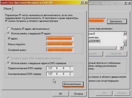Screen dimensions: 132x98
Task: Click help question mark in TCP/IP dialog title
Action: (x=82, y=3)
